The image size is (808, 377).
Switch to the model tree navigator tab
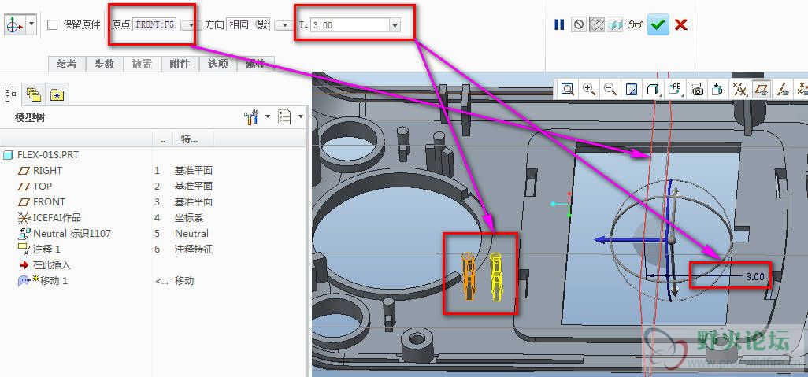click(11, 94)
